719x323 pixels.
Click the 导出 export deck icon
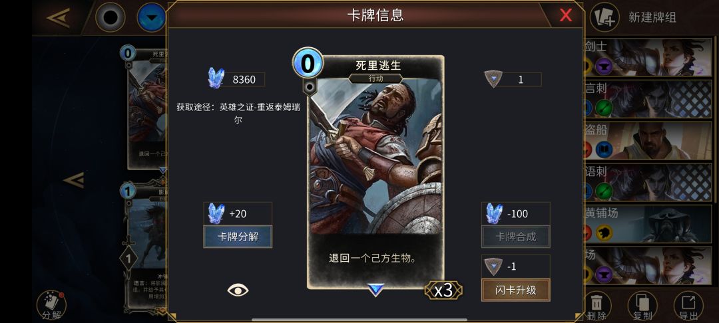[688, 306]
